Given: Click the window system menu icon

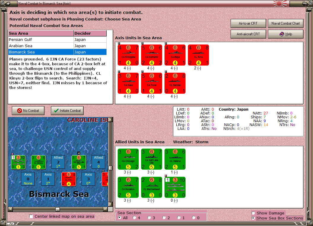Looking at the screenshot, I should 8,3.
